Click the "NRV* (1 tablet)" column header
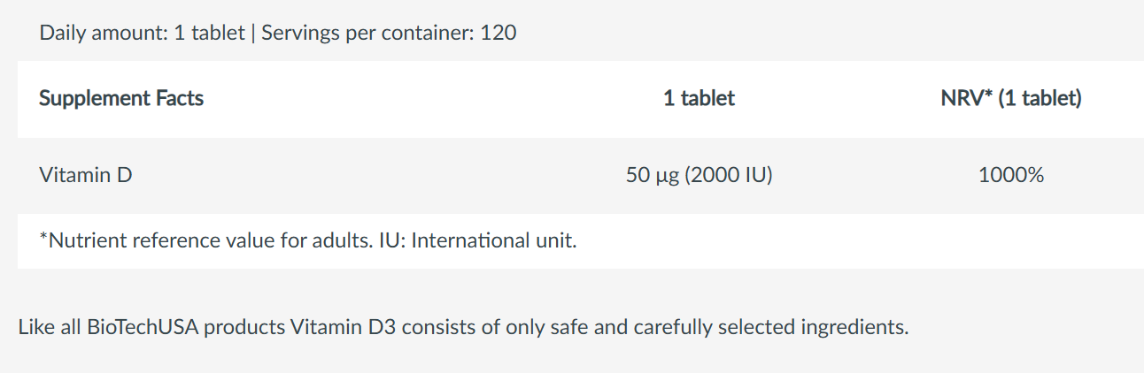1144x373 pixels. 1010,98
